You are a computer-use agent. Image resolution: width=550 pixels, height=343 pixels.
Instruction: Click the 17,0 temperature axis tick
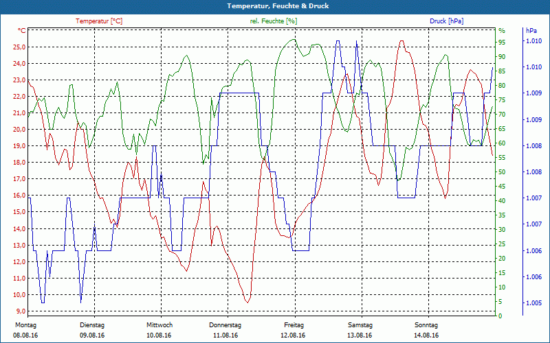pos(19,179)
